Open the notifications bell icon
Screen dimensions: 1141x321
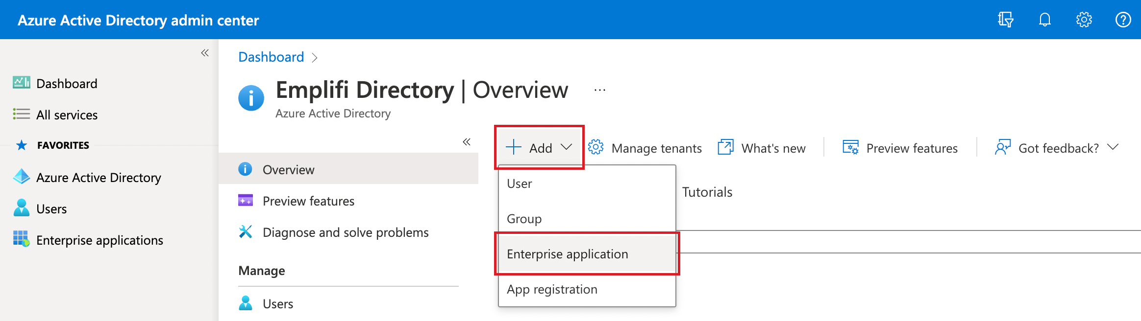pos(1044,20)
